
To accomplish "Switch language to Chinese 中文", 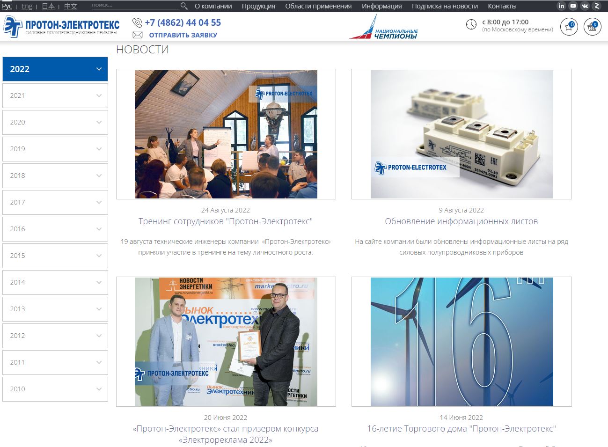I will point(71,6).
